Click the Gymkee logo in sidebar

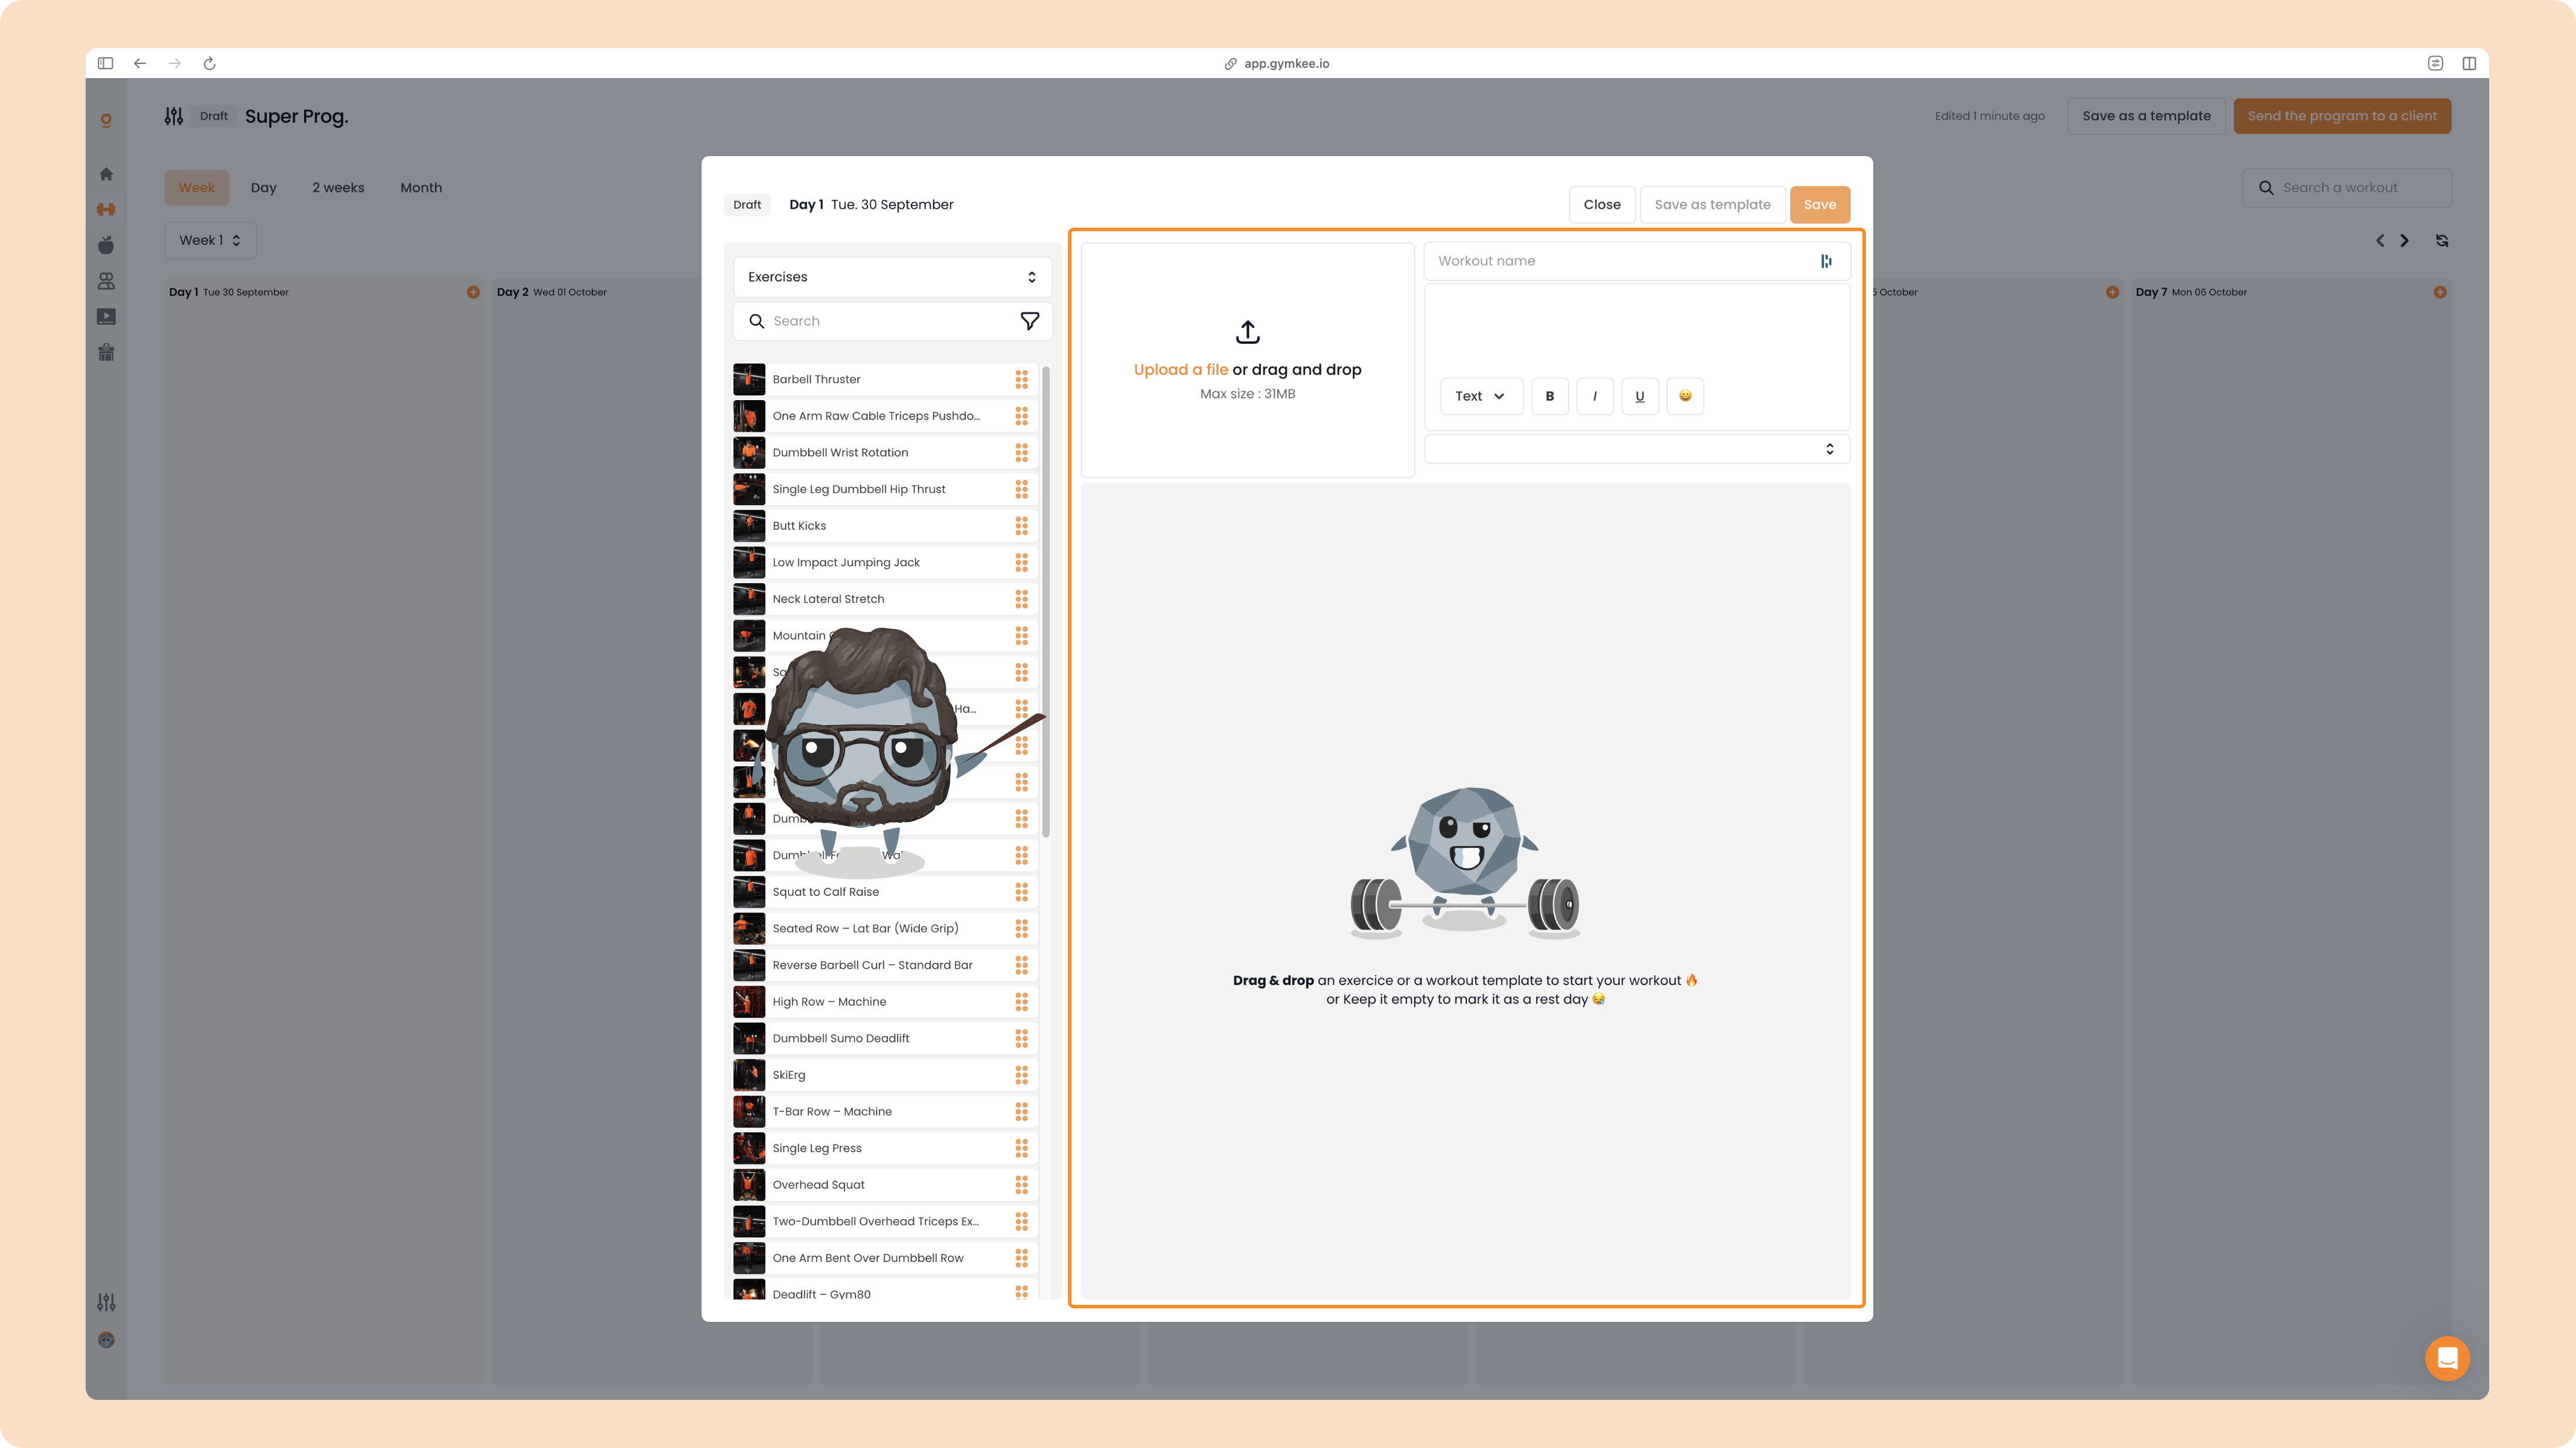coord(106,120)
